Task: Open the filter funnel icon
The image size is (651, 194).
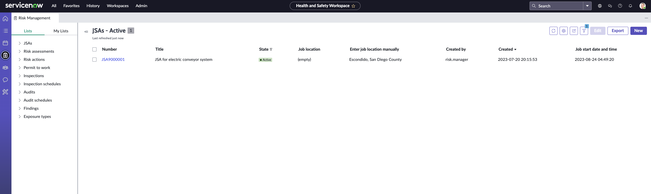Action: tap(584, 31)
